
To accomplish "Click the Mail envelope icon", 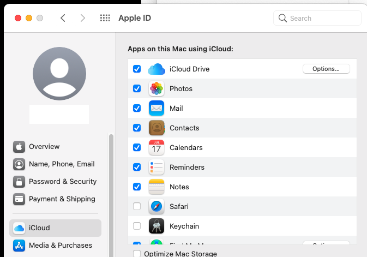I will tap(157, 109).
